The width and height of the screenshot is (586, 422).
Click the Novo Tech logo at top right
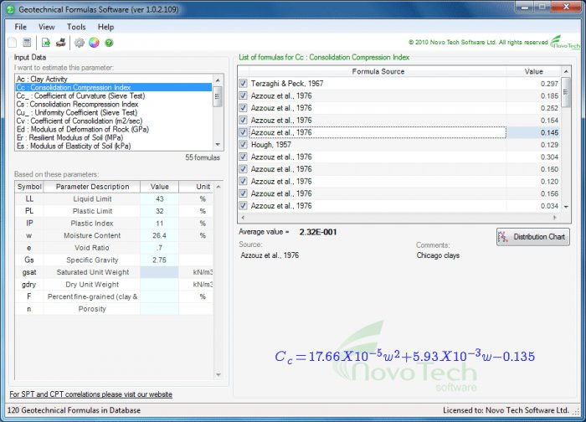(565, 42)
